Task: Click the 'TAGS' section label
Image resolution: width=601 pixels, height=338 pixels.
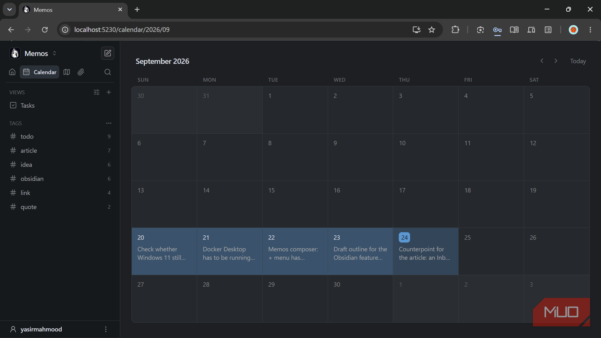Action: [x=16, y=123]
